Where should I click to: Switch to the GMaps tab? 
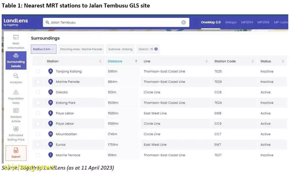pyautogui.click(x=231, y=22)
